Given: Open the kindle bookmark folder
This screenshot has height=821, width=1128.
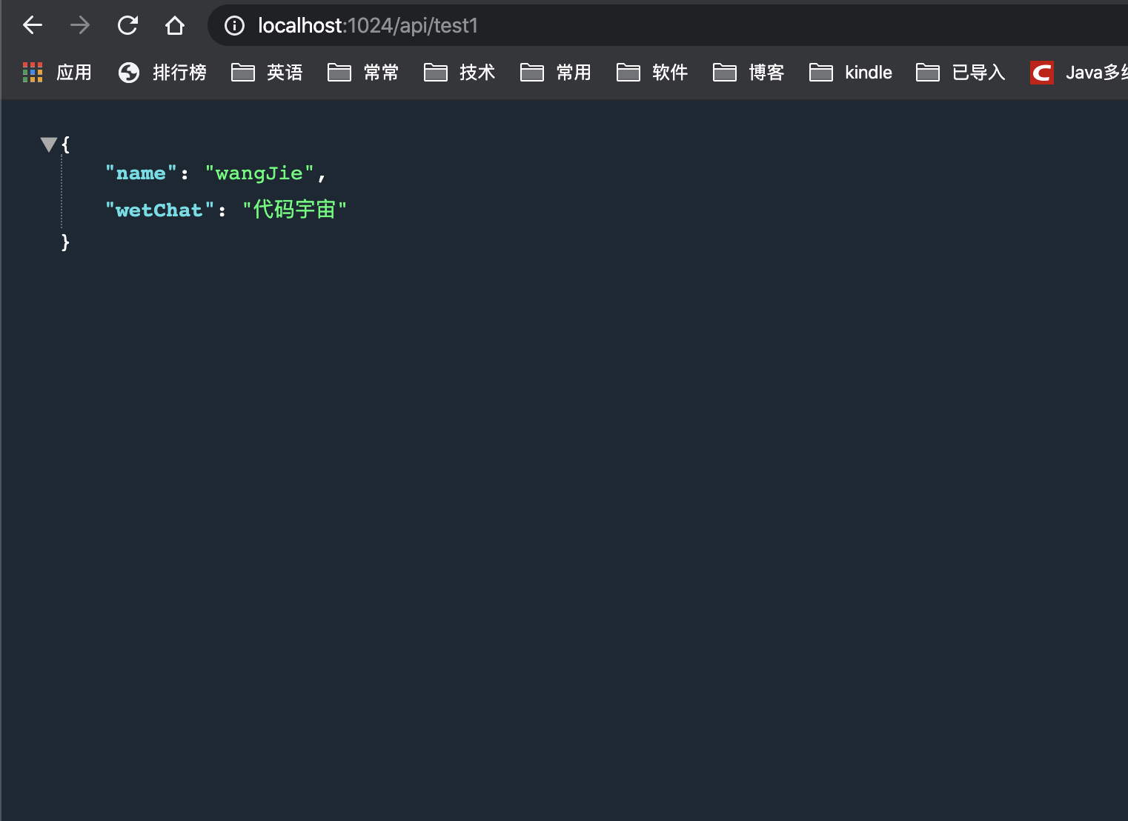Looking at the screenshot, I should point(851,73).
